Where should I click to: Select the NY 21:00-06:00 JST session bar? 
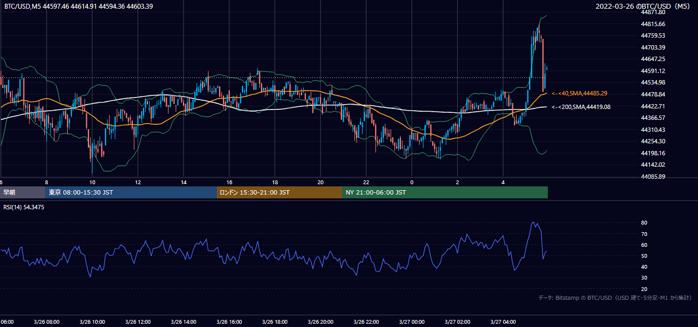pyautogui.click(x=445, y=192)
